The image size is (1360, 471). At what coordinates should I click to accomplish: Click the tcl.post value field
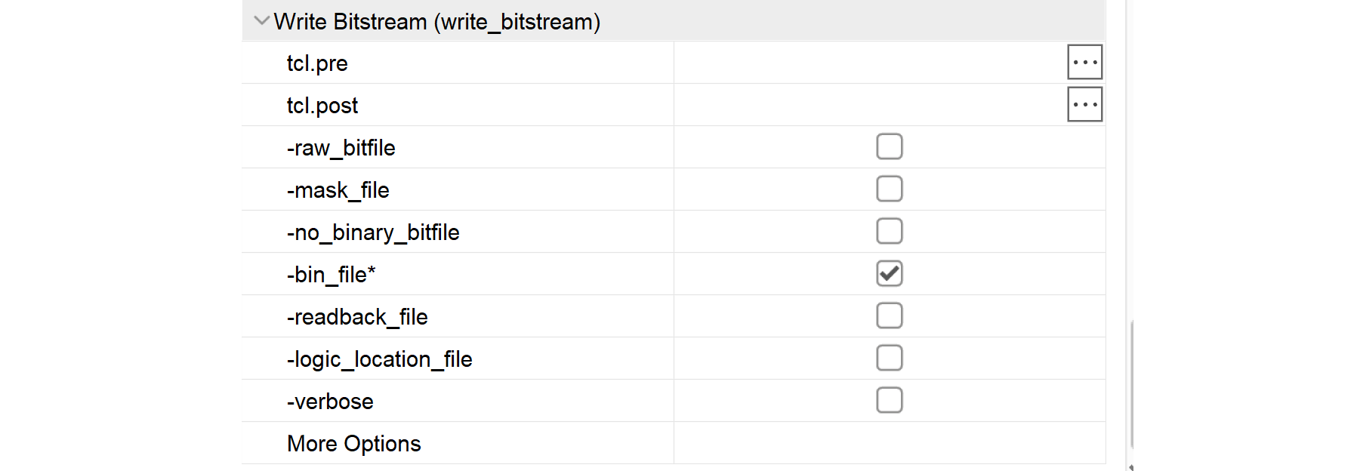pos(868,105)
